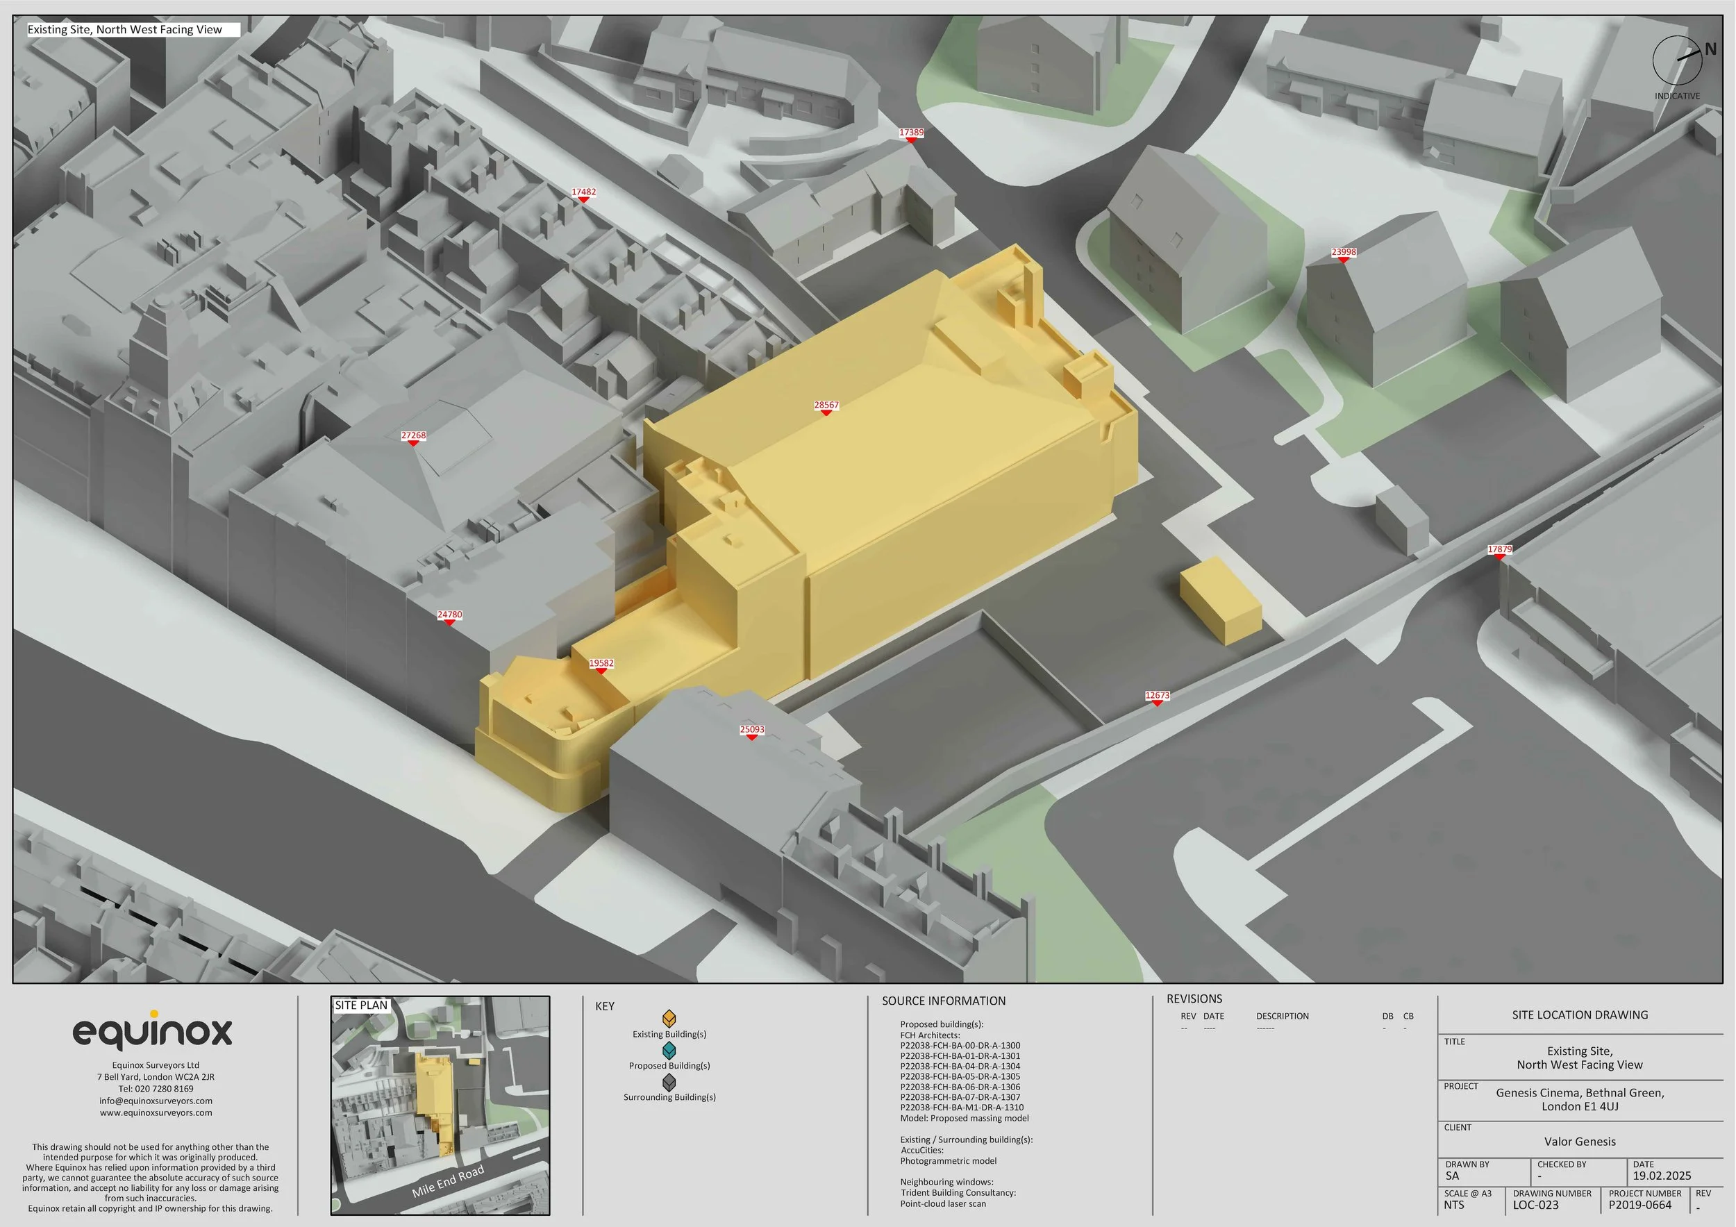Click the 19582 height marker
1736x1227 pixels.
(x=601, y=664)
